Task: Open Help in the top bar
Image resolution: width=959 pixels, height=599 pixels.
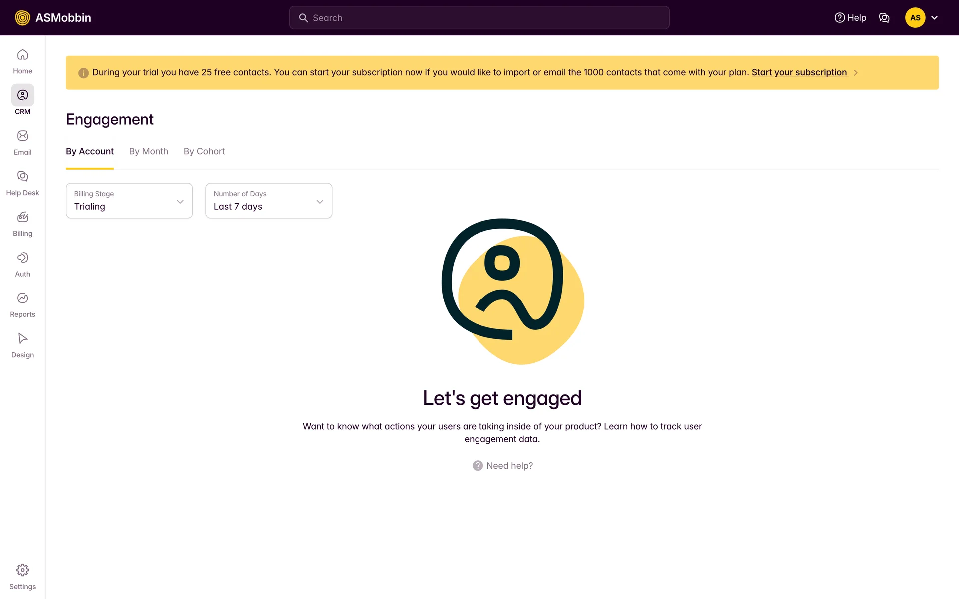Action: pos(850,18)
